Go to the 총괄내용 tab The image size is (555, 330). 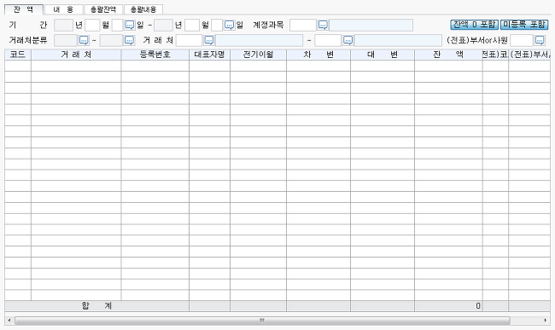point(143,9)
